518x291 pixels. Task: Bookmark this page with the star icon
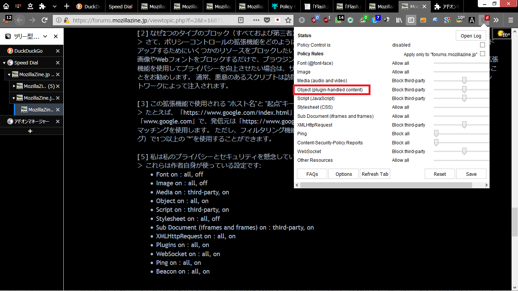288,20
